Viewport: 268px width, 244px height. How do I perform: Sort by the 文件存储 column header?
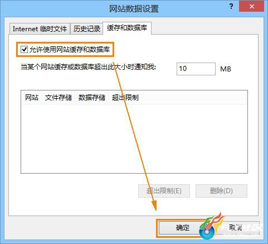coord(59,97)
